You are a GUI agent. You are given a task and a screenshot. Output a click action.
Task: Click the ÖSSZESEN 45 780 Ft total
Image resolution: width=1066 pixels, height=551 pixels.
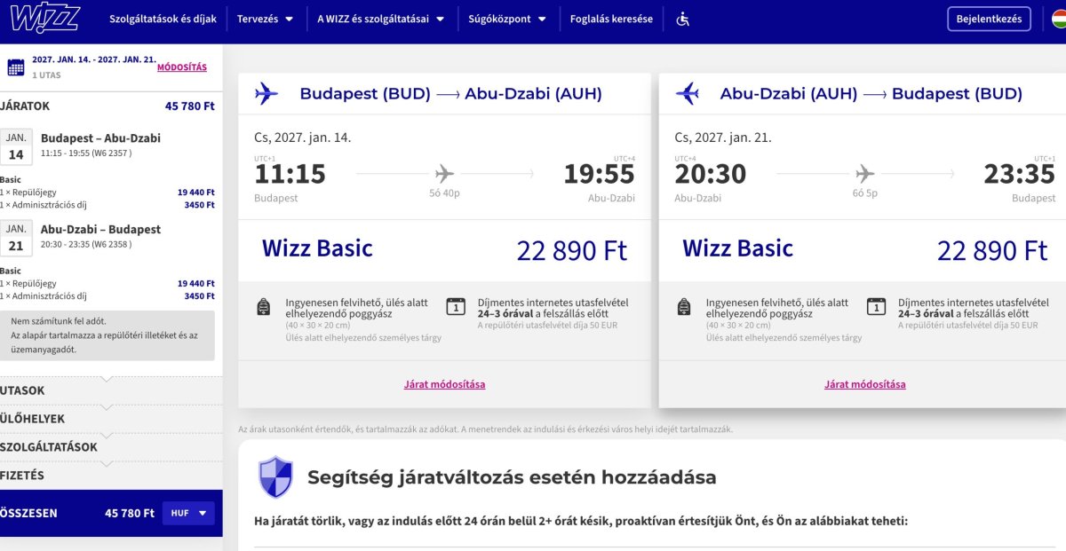pyautogui.click(x=77, y=513)
